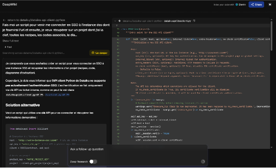276x168 pixels.
Task: Click the question text starting 'Fais moi un script'
Action: 56,30
